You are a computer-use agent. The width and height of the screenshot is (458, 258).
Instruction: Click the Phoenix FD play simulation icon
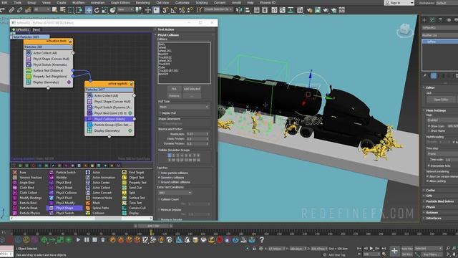click(x=78, y=240)
